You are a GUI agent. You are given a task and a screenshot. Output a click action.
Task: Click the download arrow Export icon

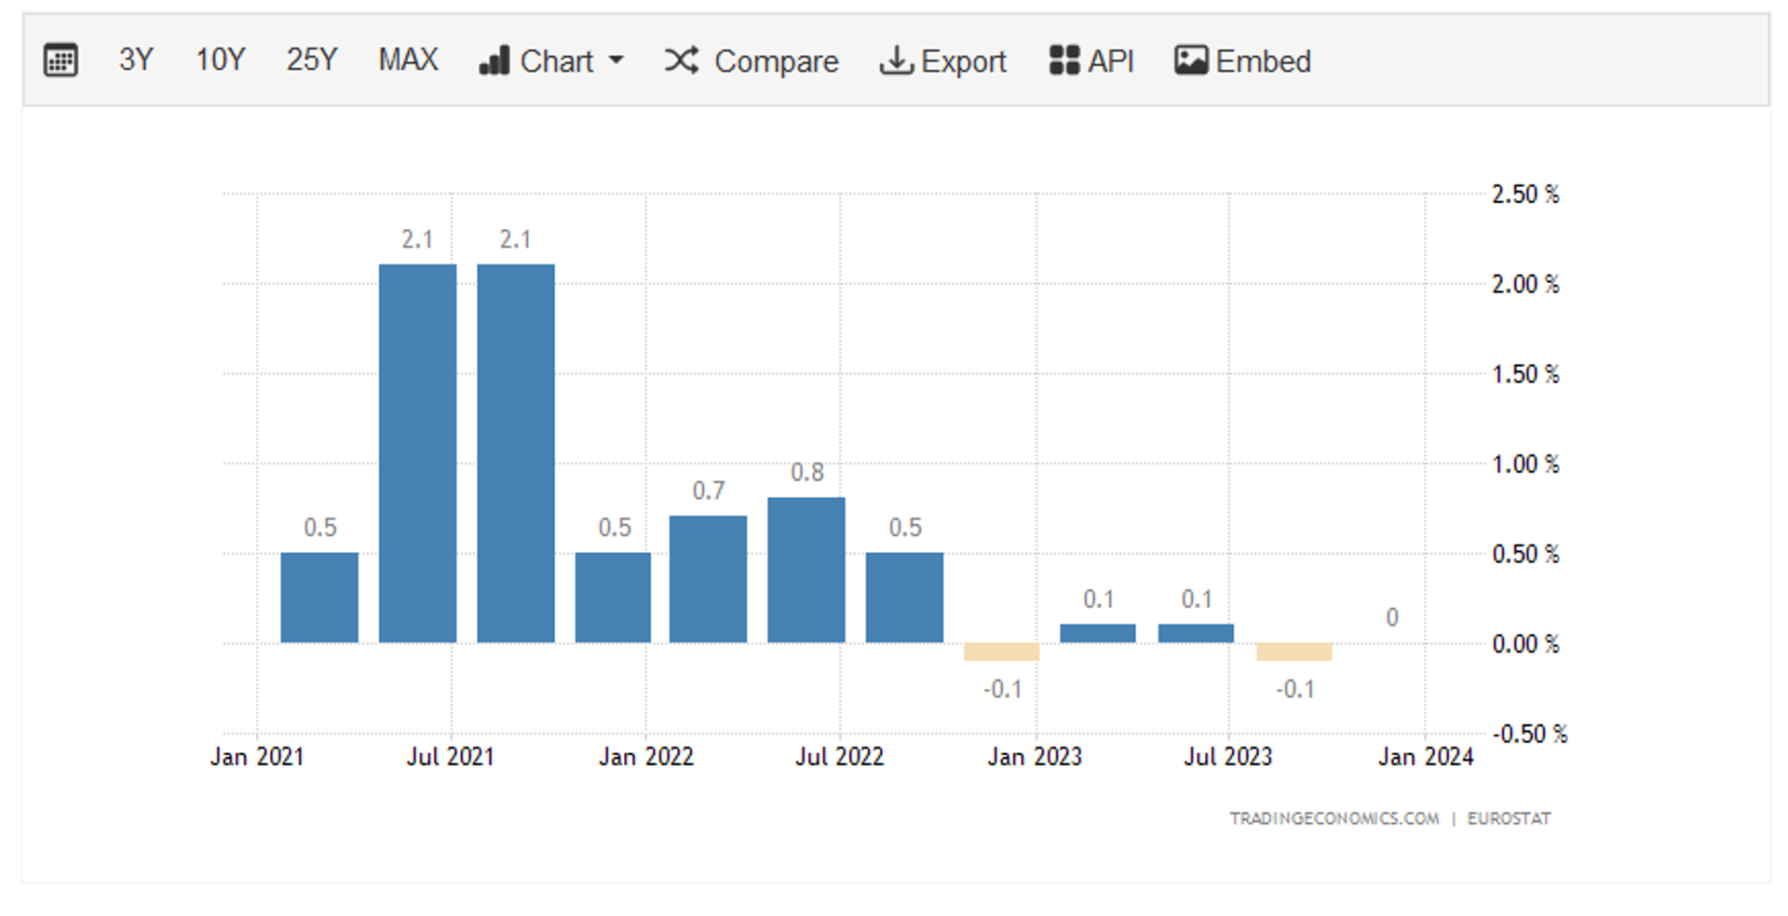(896, 61)
